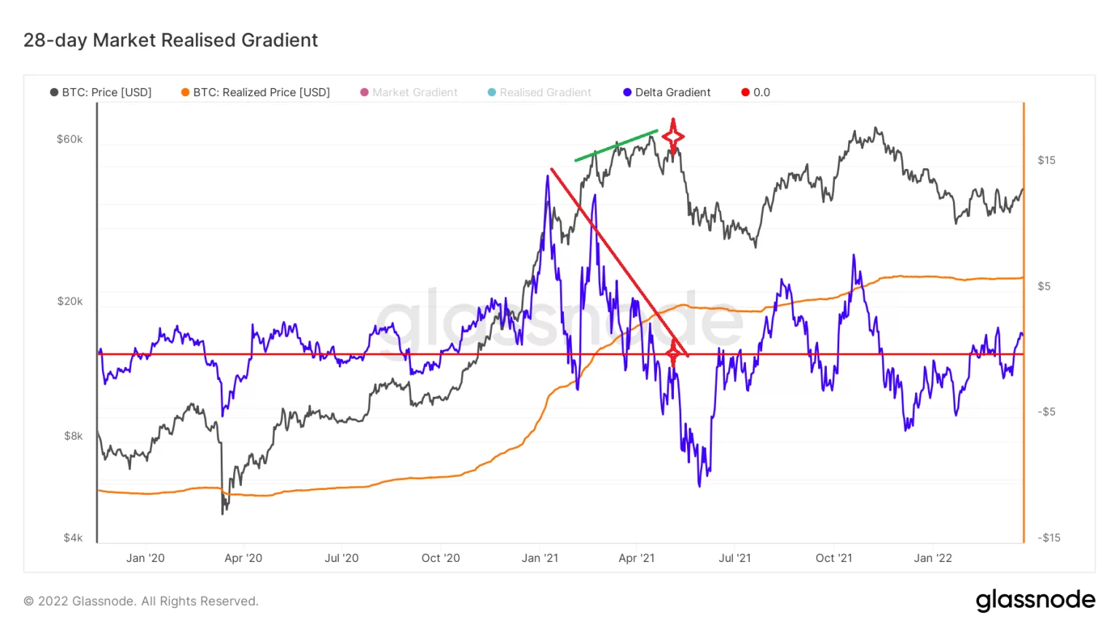
Task: Click the $60k left axis label
Action: 70,139
